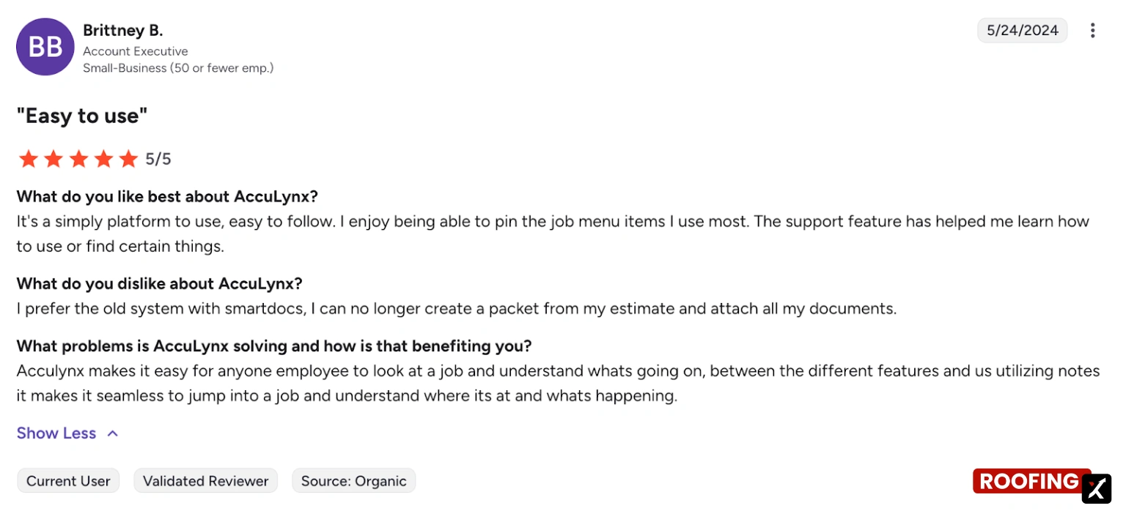Screen dimensions: 1126x511
Task: Collapse review using the Show Less chevron
Action: point(113,433)
